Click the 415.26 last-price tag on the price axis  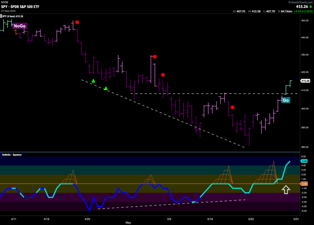(x=305, y=81)
